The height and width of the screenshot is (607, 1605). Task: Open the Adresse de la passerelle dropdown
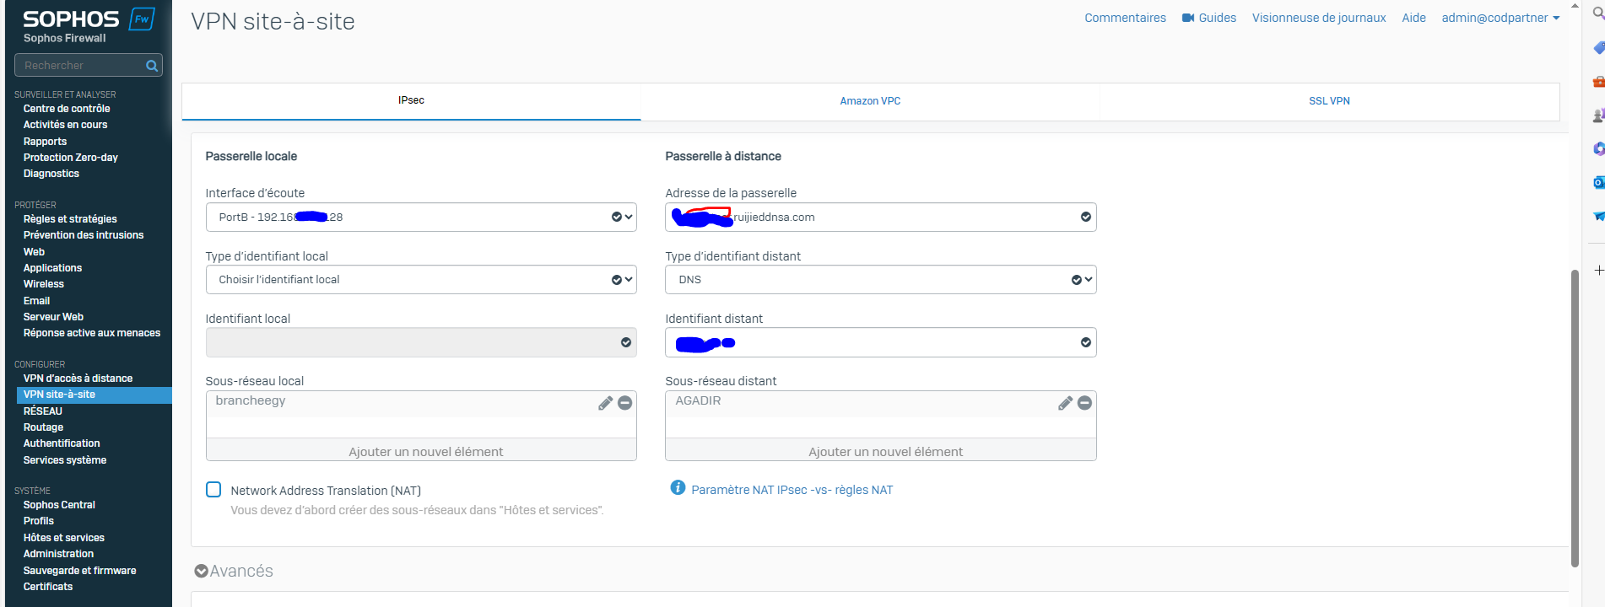click(880, 218)
